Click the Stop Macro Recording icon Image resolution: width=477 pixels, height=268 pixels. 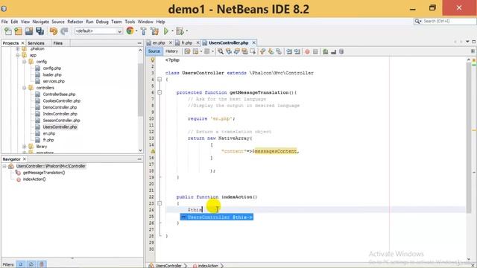pyautogui.click(x=315, y=51)
